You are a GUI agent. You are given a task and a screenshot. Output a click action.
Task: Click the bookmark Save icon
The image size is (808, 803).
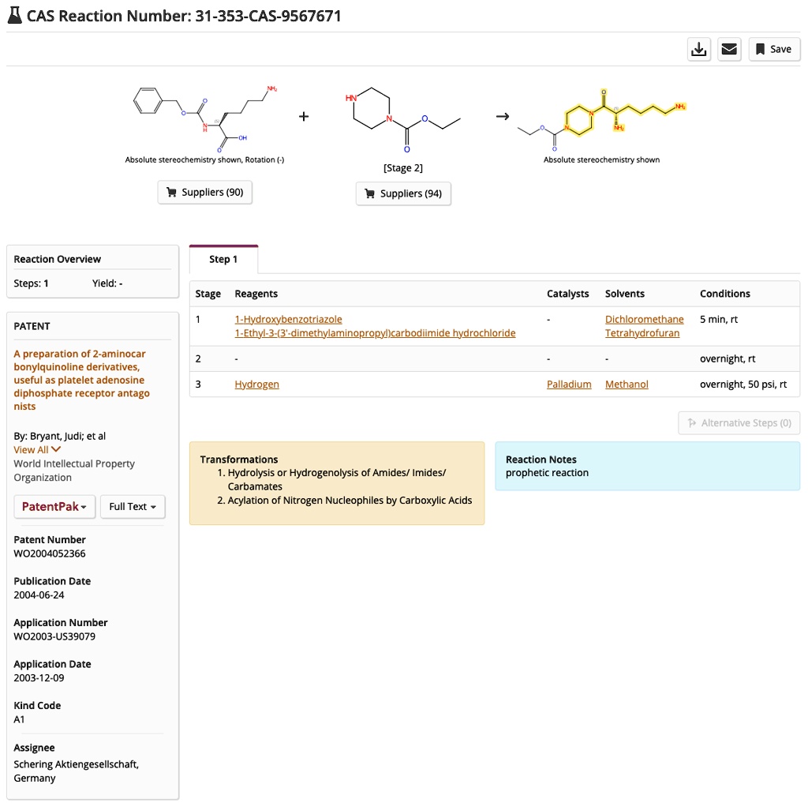(x=760, y=49)
